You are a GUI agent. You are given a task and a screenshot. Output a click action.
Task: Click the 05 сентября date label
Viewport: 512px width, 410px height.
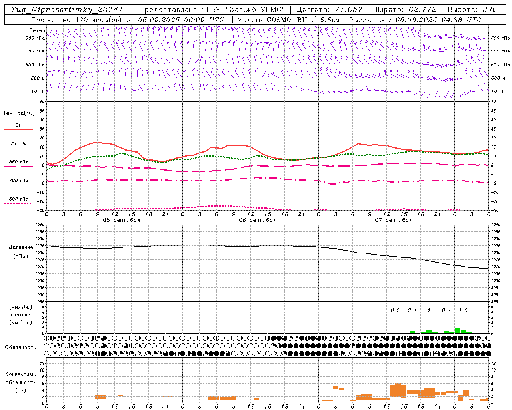[122, 220]
